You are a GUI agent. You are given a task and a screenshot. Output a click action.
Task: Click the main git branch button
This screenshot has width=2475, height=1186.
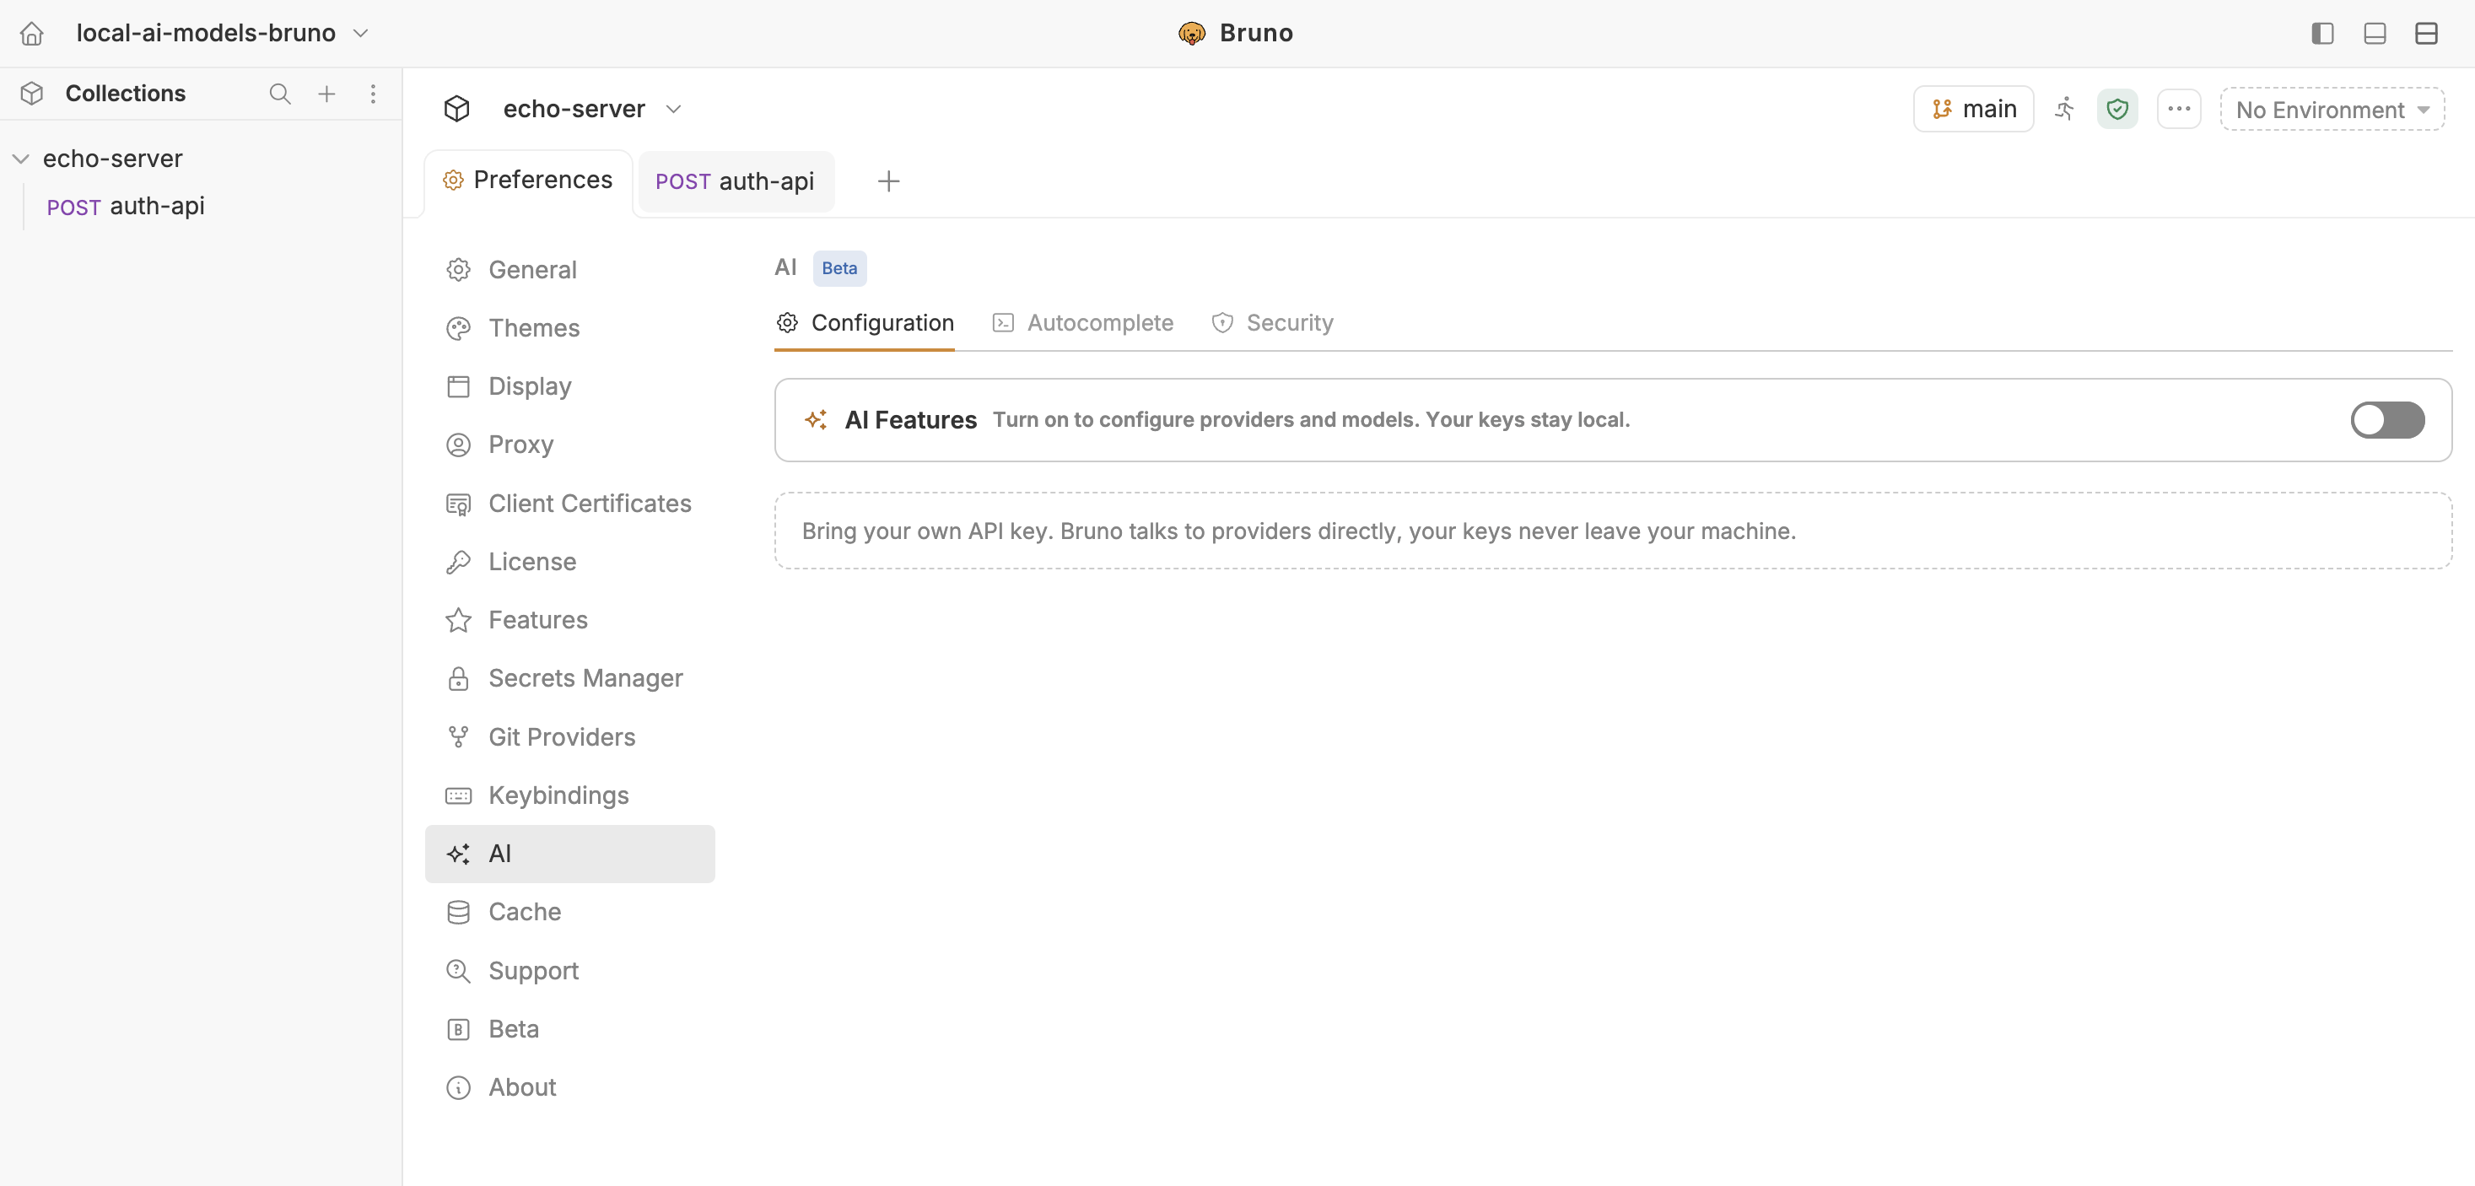tap(1973, 109)
